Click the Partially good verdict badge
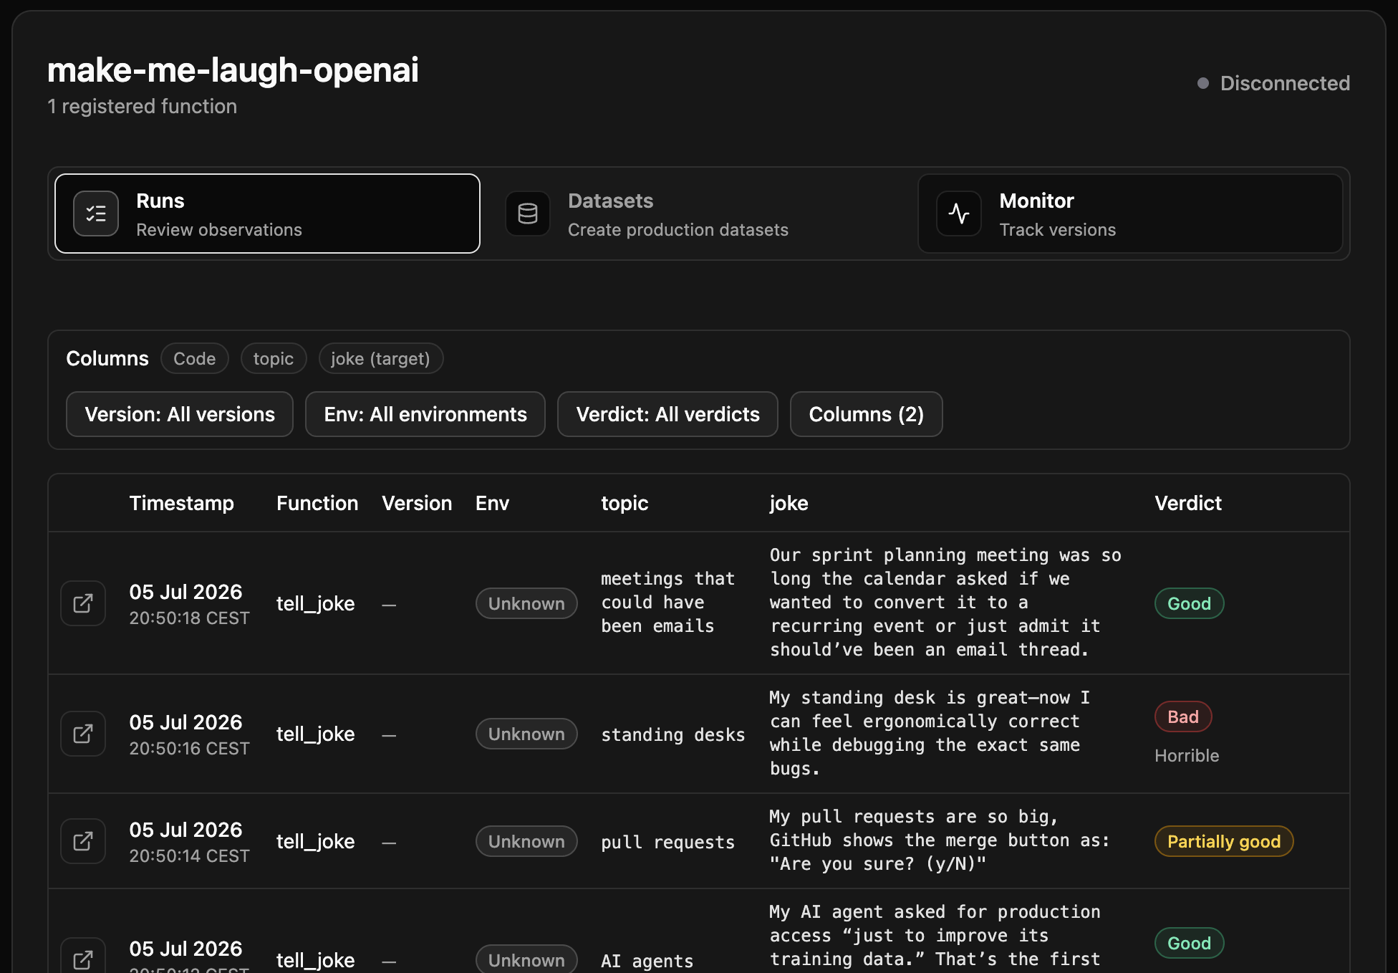This screenshot has width=1398, height=973. pos(1224,841)
